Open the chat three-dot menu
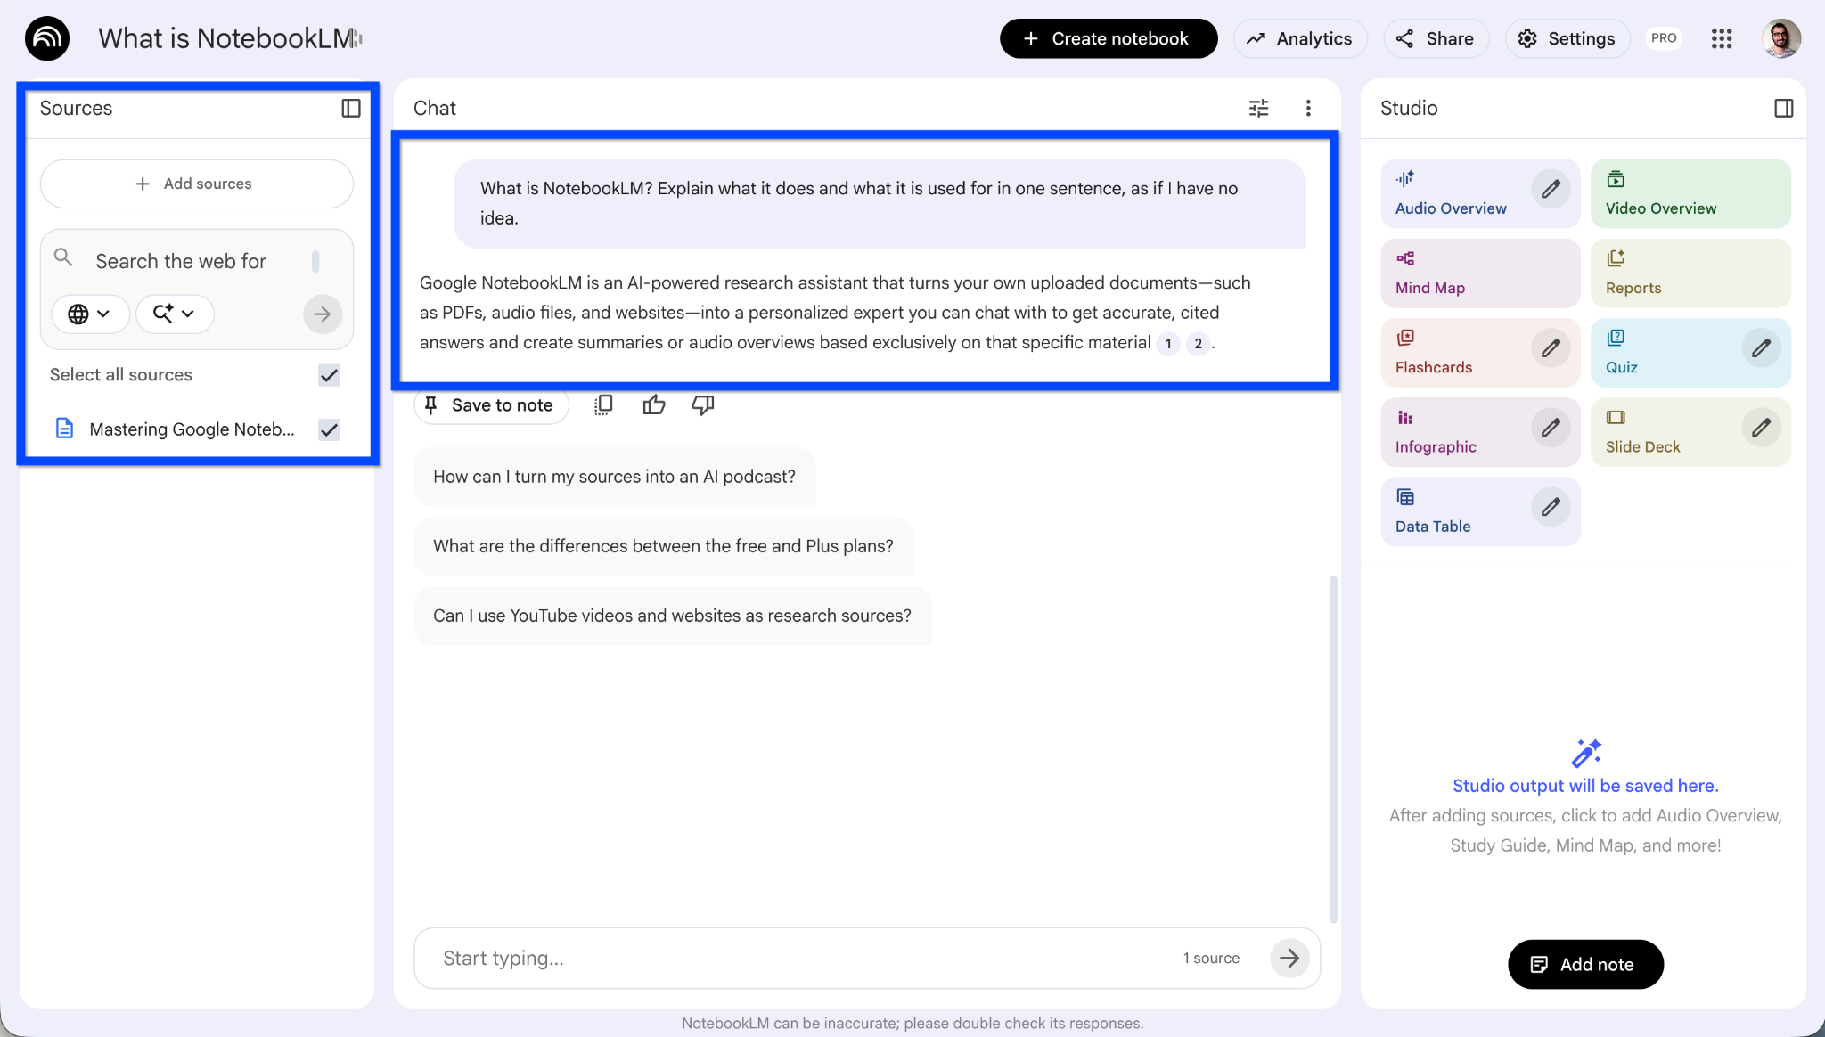This screenshot has height=1037, width=1825. click(x=1308, y=107)
